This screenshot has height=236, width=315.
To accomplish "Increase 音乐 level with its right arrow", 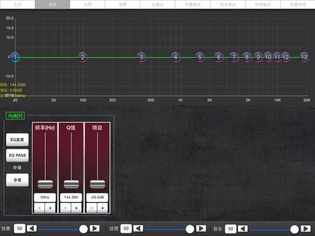I will [306, 229].
